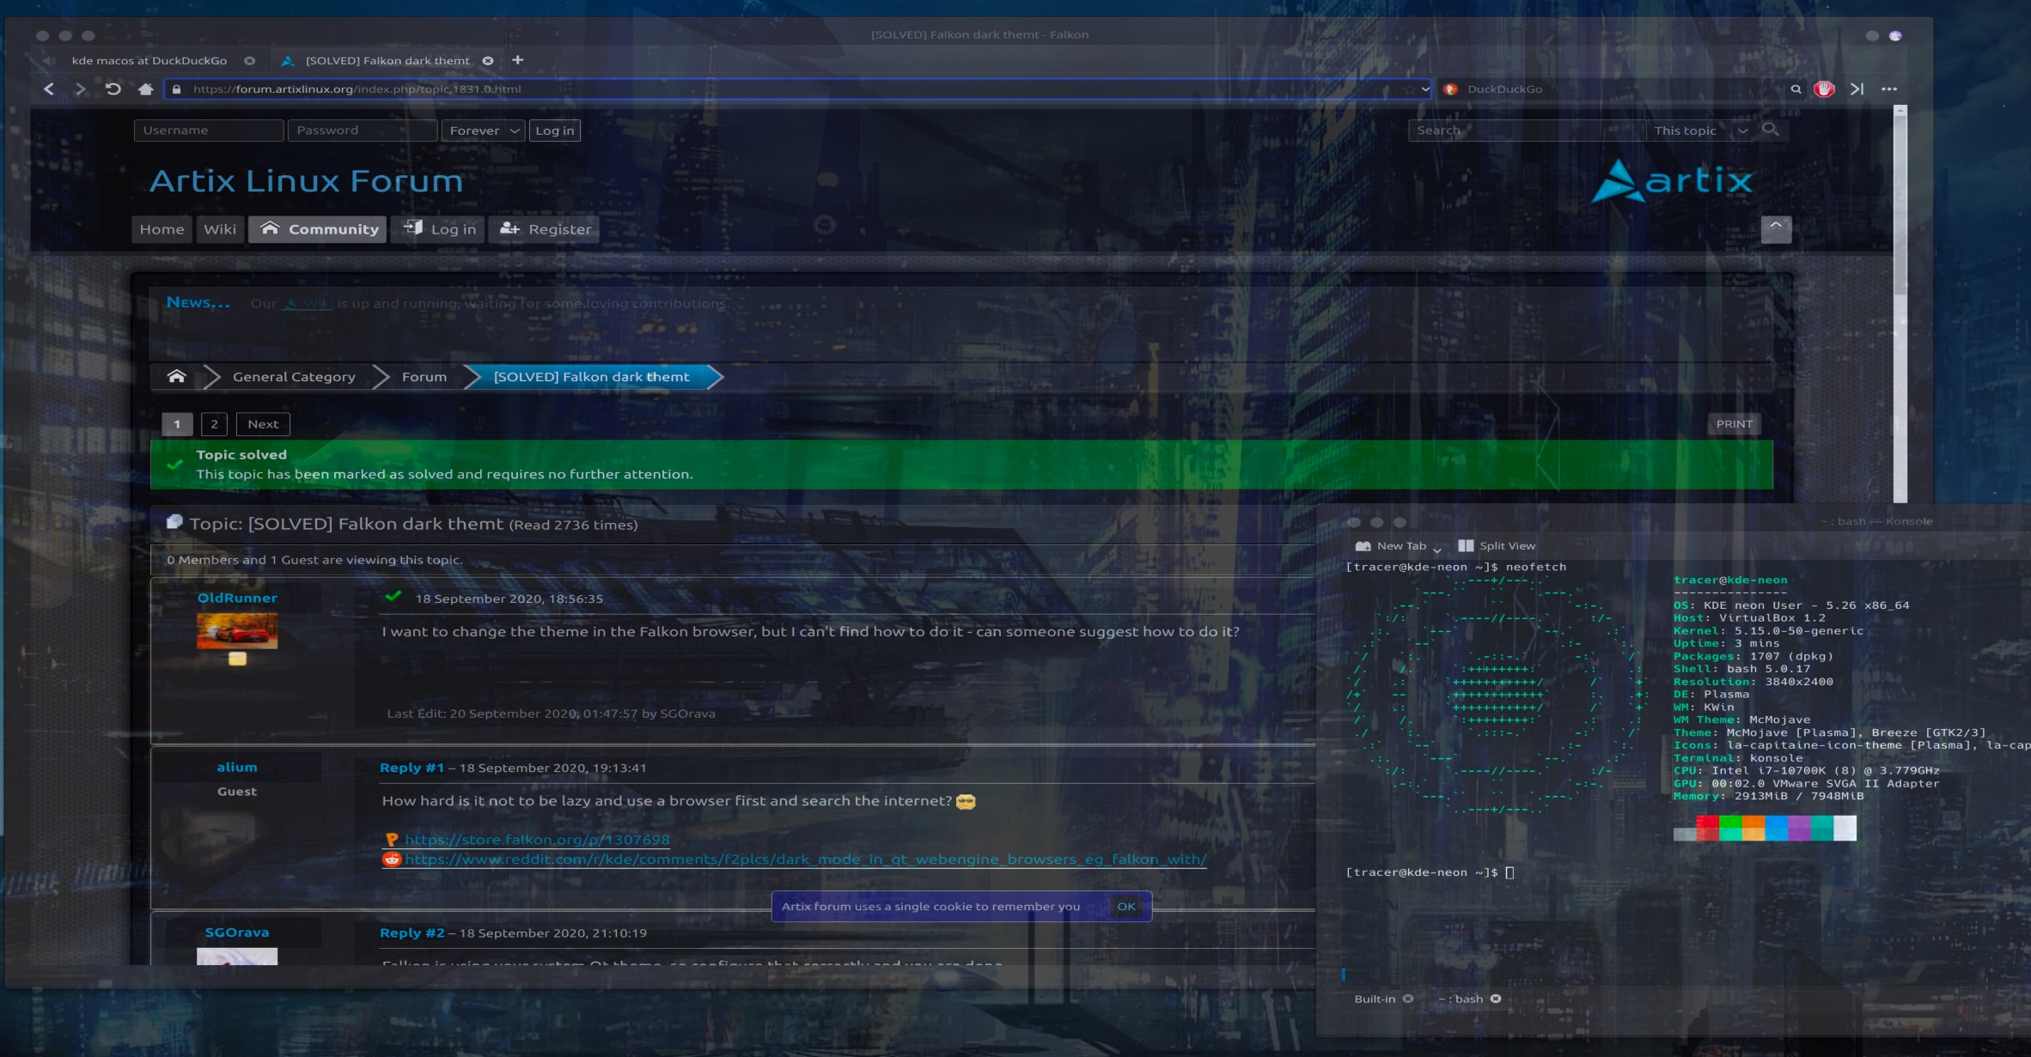Reload the page with the refresh icon
The height and width of the screenshot is (1057, 2031).
tap(113, 88)
